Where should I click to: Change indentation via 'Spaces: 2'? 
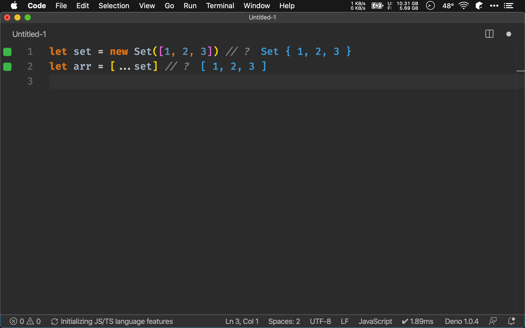tap(284, 321)
